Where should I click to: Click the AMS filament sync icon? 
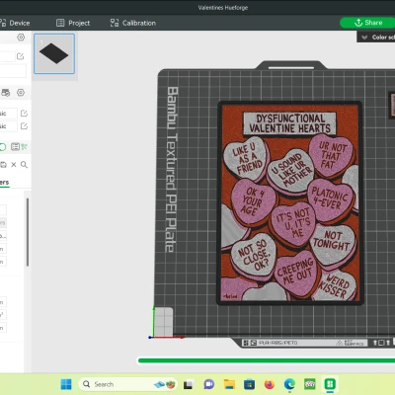(5, 93)
